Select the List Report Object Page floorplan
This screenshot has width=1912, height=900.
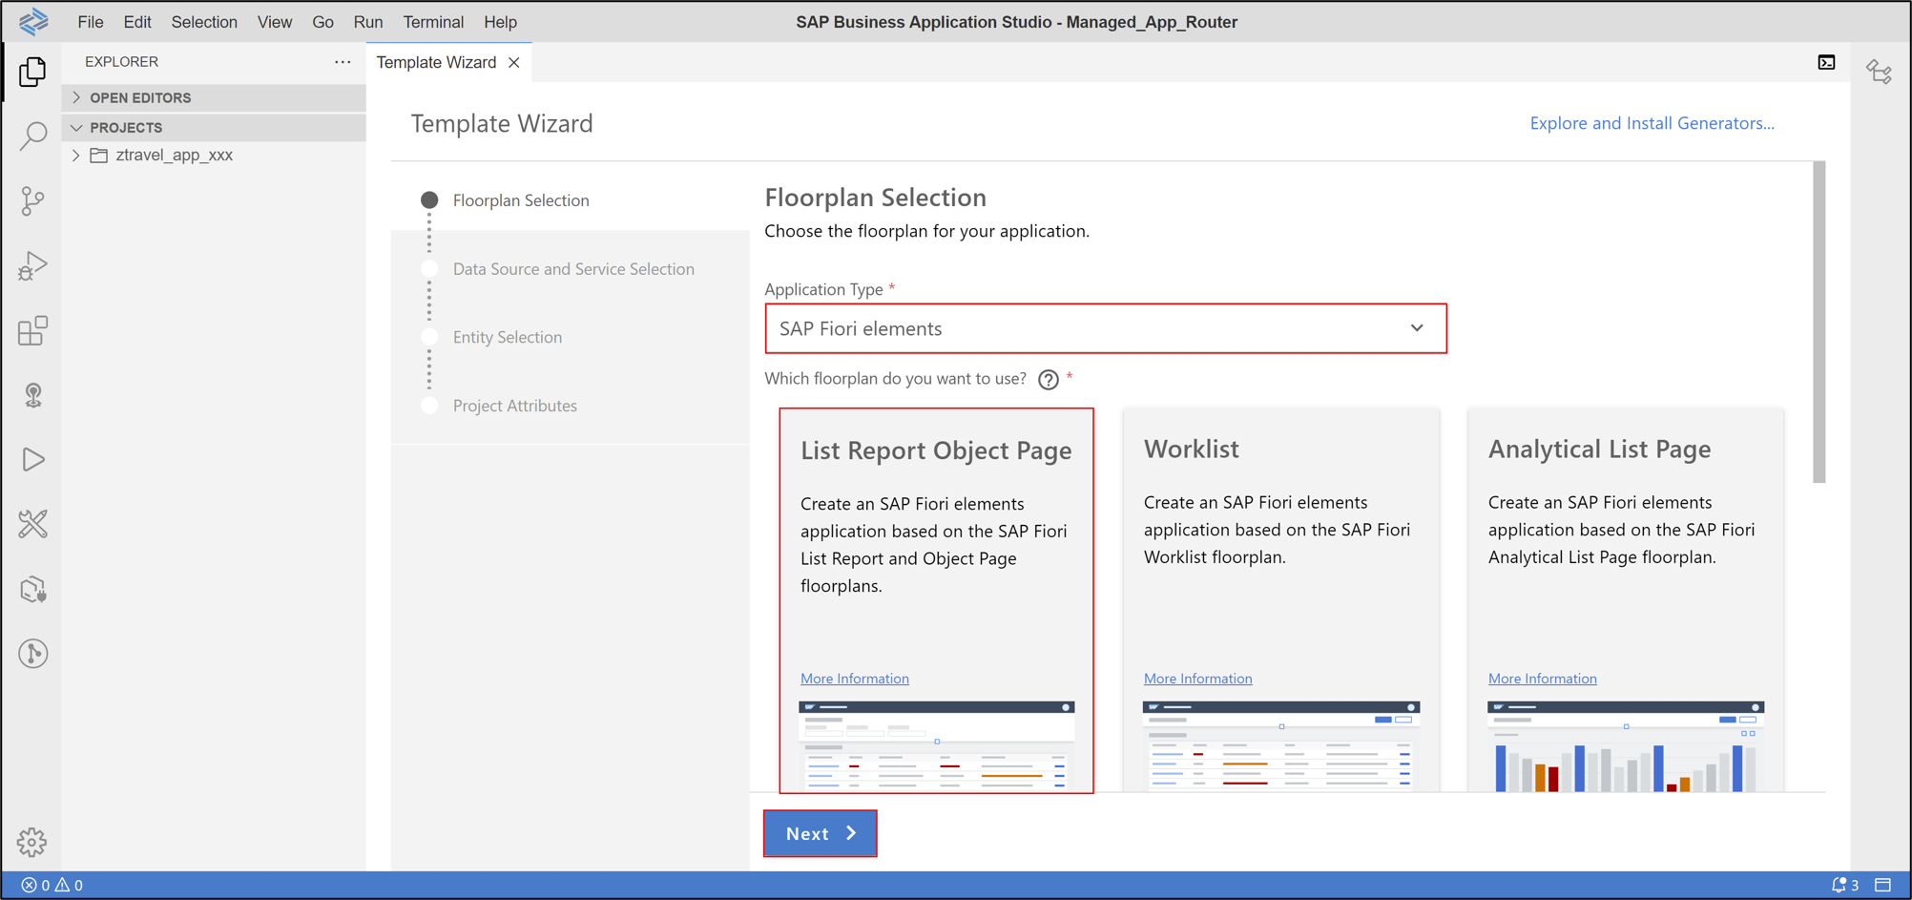936,600
